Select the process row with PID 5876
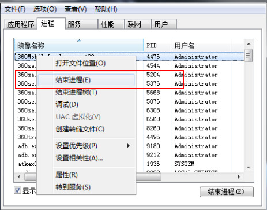 pos(129,101)
